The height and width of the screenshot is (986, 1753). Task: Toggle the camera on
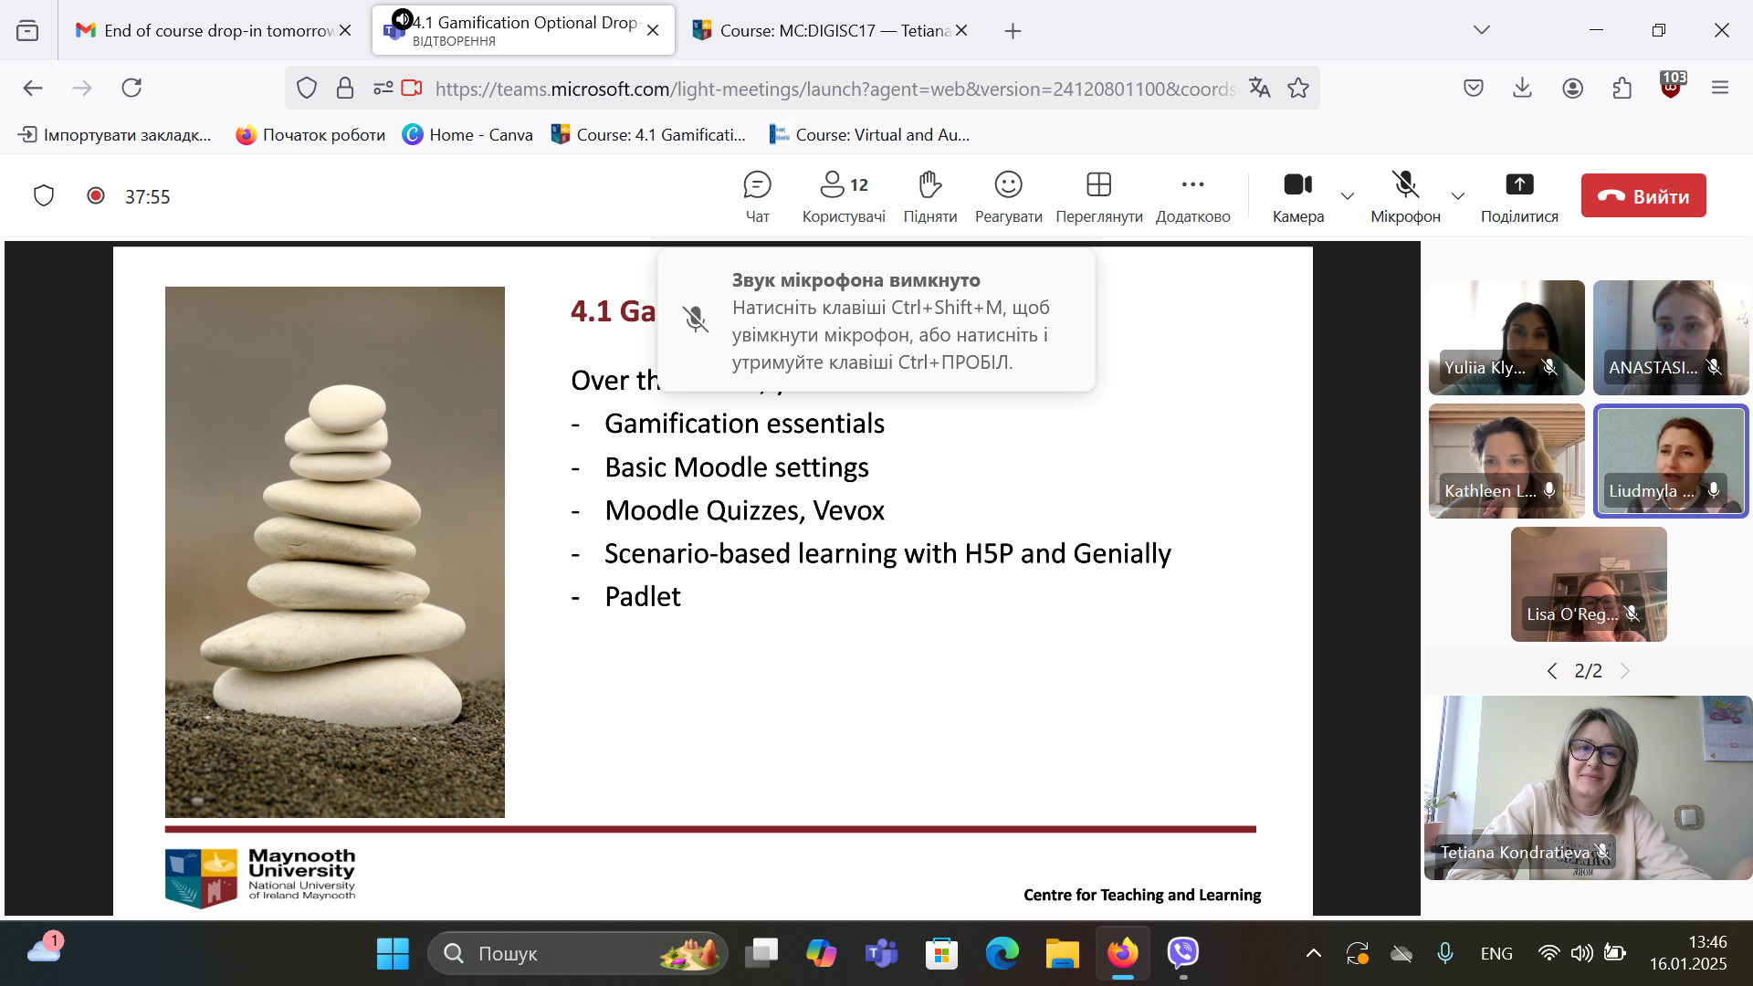[1297, 195]
